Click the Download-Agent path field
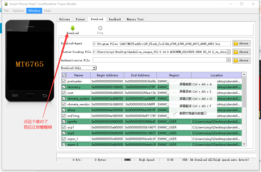Screen dimensions: 261x172 click(161, 44)
